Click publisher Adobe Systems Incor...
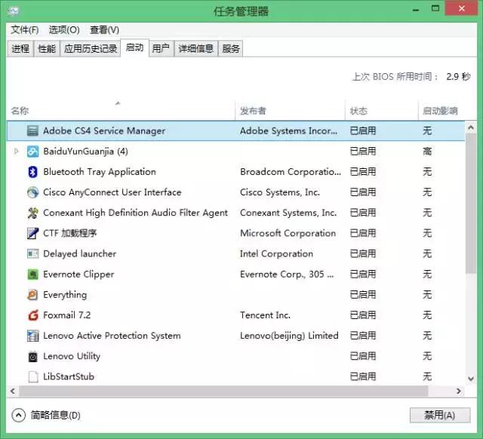Screen dimensions: 483x439 click(x=288, y=130)
